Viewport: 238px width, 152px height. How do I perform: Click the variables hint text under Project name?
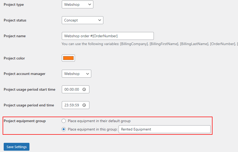[x=150, y=44]
